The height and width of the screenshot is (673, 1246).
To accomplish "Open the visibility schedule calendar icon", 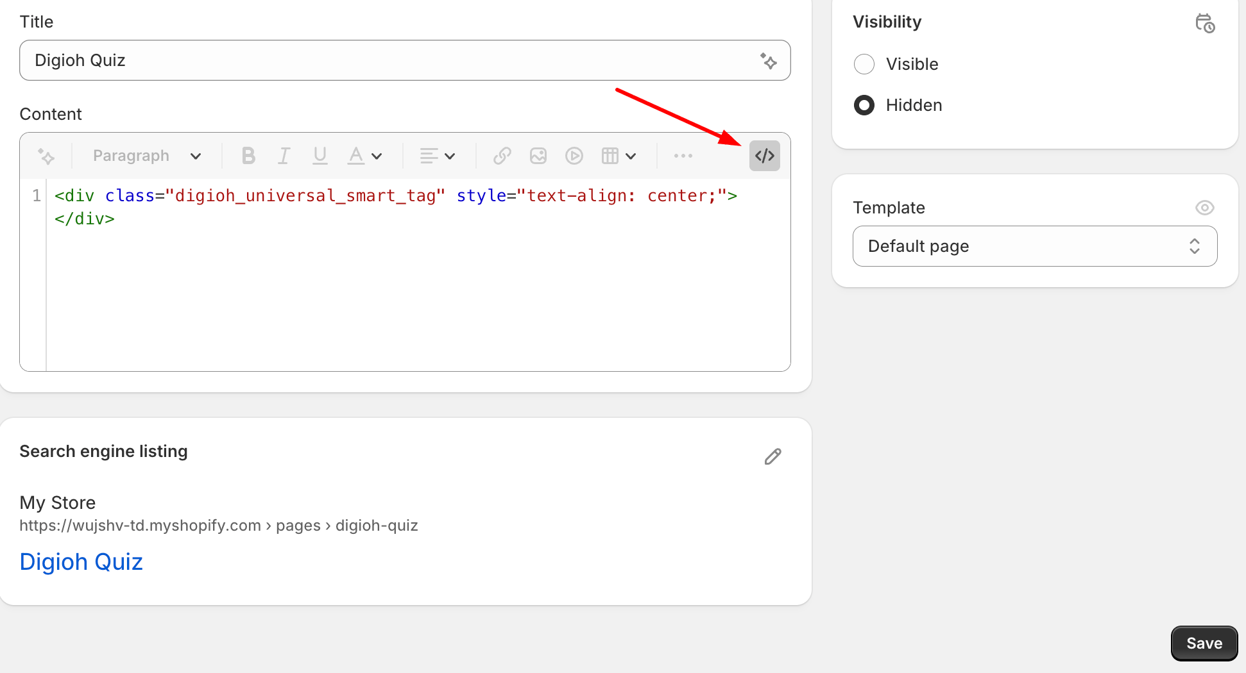I will (x=1206, y=22).
